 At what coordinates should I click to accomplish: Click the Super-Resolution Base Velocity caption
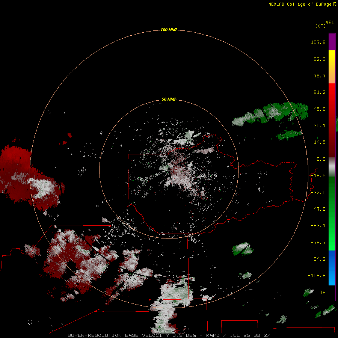[169, 335]
